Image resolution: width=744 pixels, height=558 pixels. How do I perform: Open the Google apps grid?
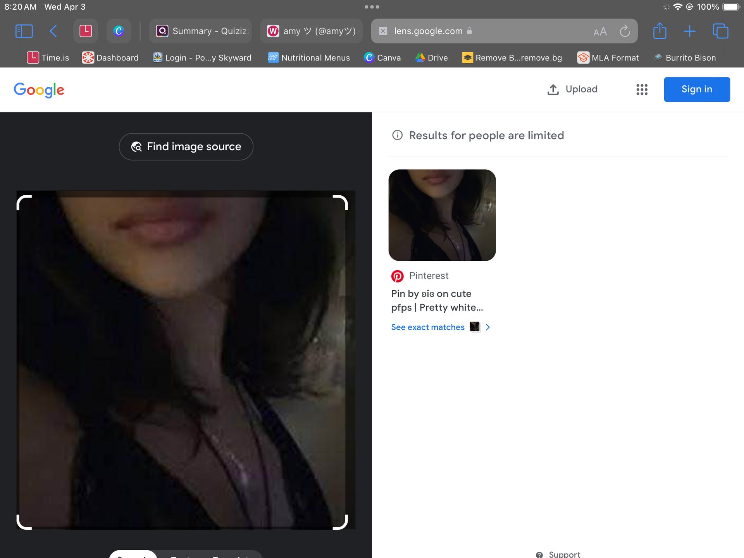(x=642, y=90)
